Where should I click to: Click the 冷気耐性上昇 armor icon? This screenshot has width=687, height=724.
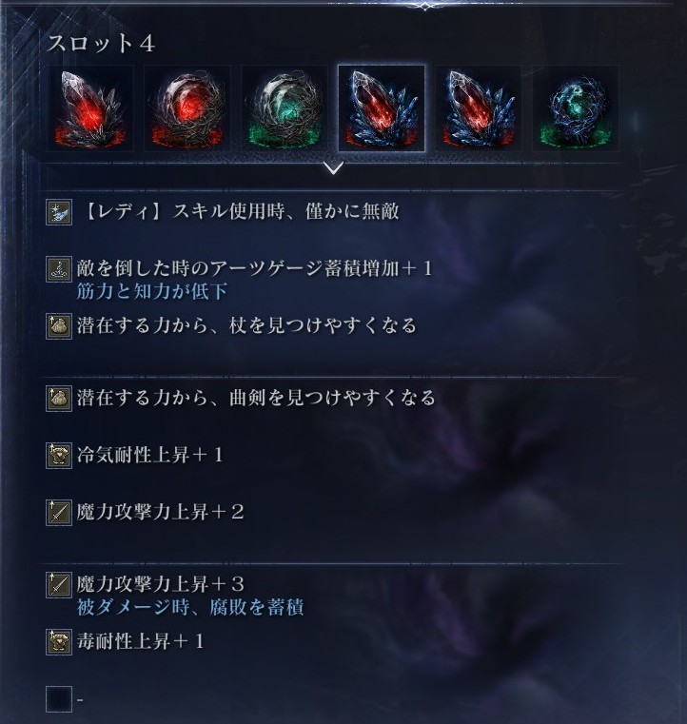59,456
